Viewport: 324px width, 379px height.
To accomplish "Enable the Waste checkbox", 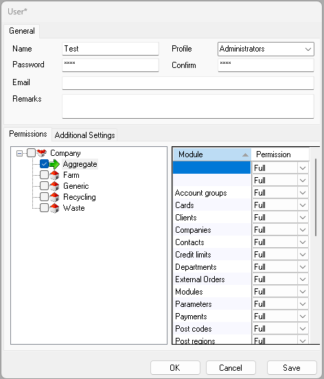I will pos(44,208).
